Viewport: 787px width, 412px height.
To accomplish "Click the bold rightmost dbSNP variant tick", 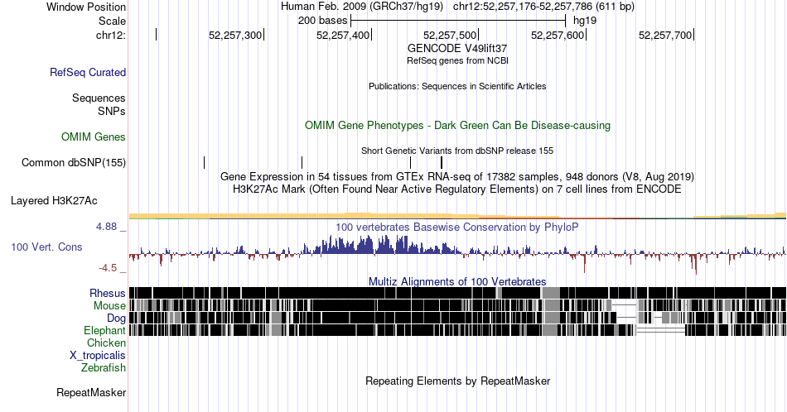I will tap(442, 162).
